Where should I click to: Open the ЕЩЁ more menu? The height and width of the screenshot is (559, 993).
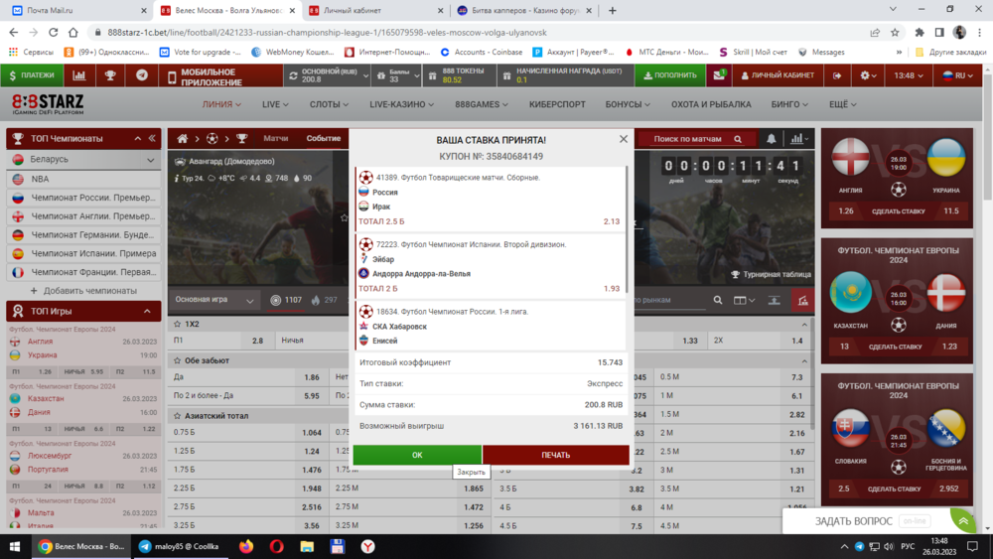[842, 104]
